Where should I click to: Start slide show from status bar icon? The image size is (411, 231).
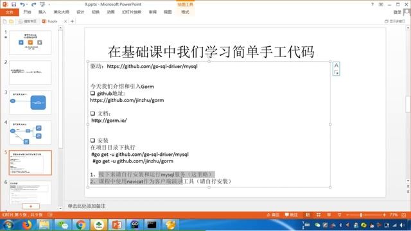(340, 215)
